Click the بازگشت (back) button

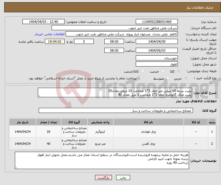103,177
